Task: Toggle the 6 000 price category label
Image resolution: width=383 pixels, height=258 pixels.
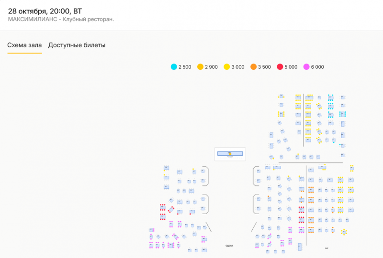Action: (317, 67)
